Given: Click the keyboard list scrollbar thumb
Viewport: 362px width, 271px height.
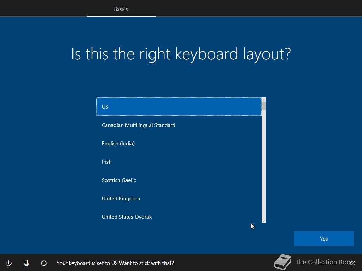Looking at the screenshot, I should [264, 106].
